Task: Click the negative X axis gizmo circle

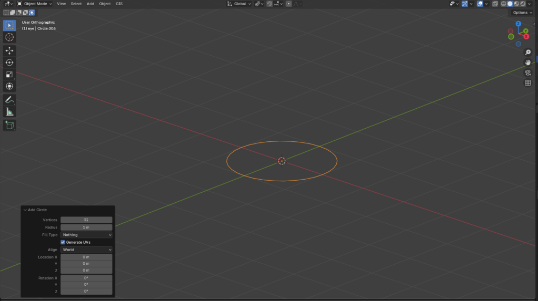Action: [x=511, y=31]
